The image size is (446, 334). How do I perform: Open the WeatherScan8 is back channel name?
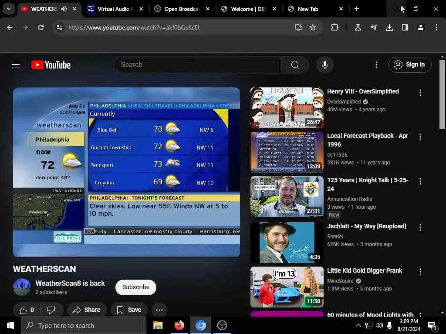70,283
